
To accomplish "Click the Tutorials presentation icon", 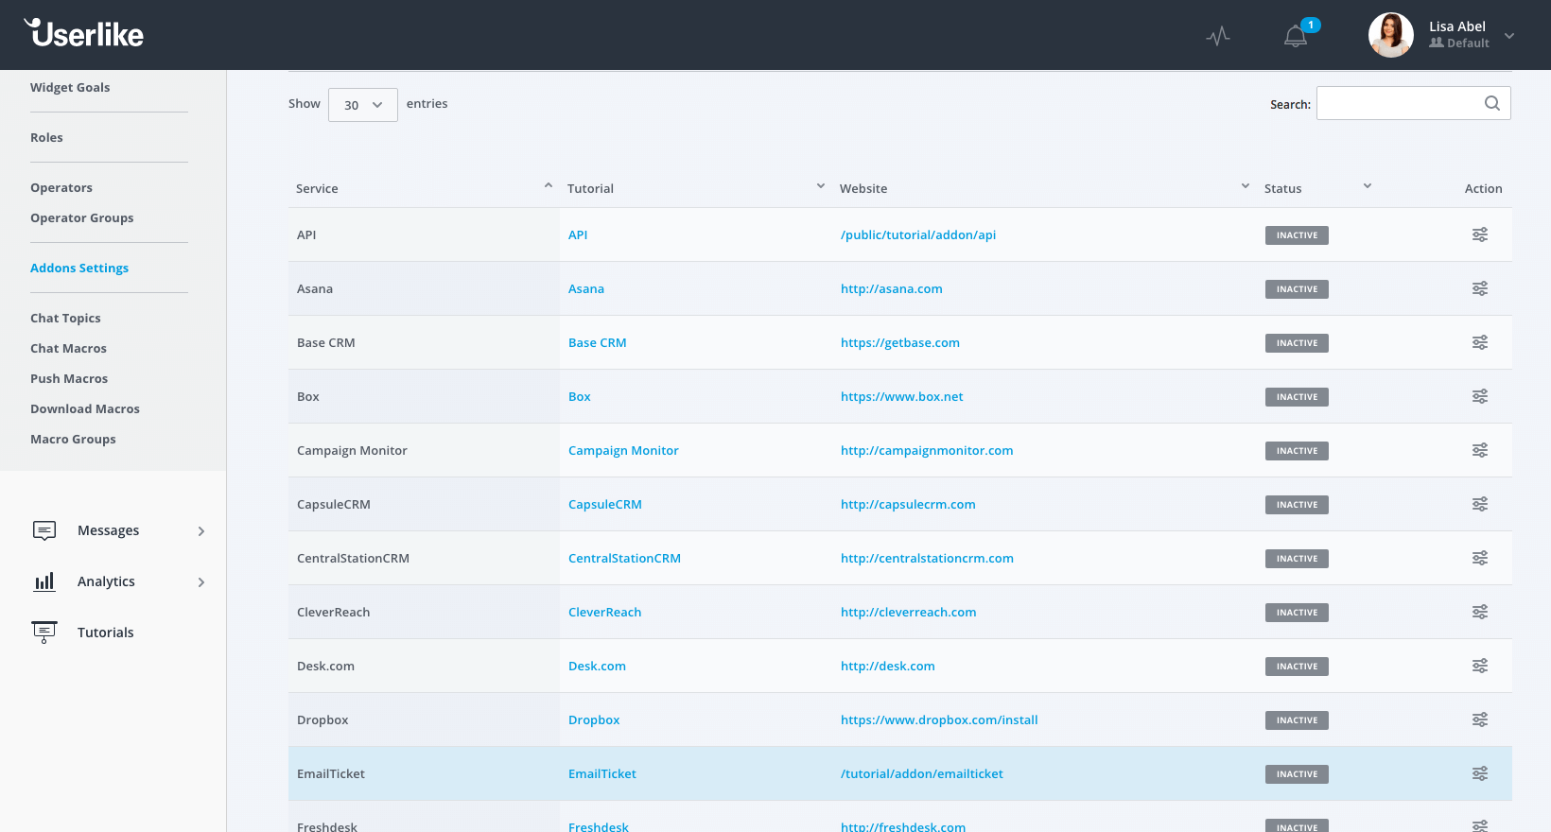I will (x=44, y=633).
